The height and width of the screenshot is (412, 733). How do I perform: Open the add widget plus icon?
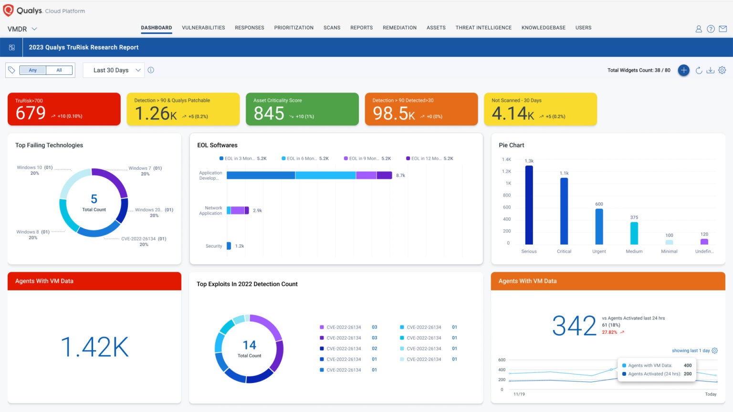click(684, 70)
